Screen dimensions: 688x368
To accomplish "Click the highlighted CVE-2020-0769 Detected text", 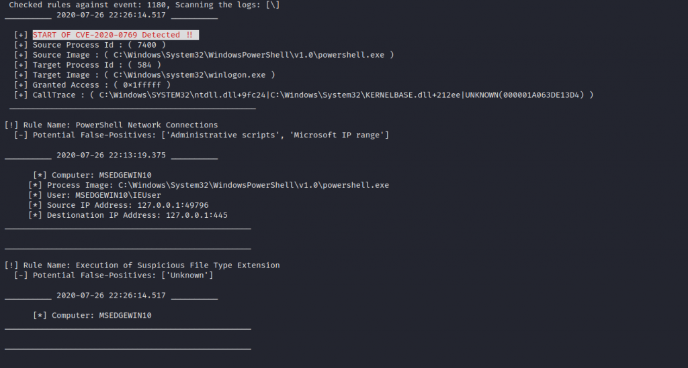I will tap(116, 34).
